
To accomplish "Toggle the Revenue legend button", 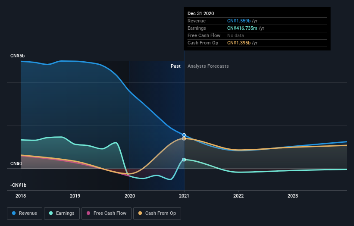I will [25, 213].
